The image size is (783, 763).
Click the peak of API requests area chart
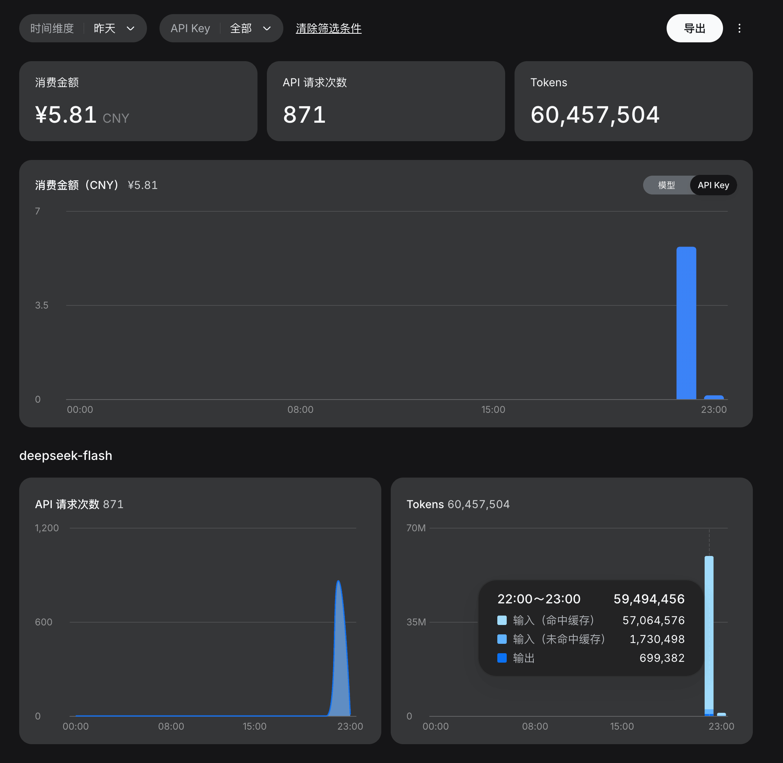coord(339,581)
